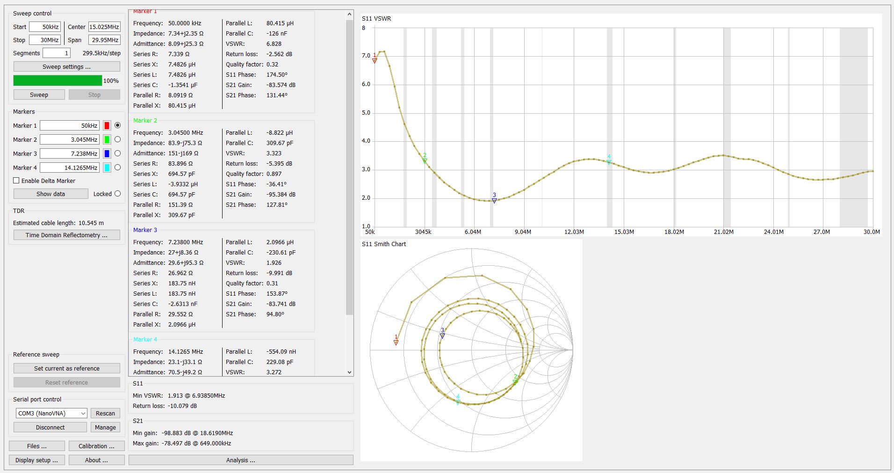Click the S11 Smith Chart title

tap(384, 244)
